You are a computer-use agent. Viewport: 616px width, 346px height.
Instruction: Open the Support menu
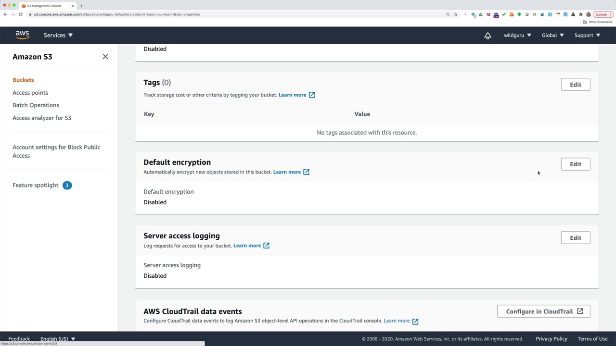(x=587, y=35)
